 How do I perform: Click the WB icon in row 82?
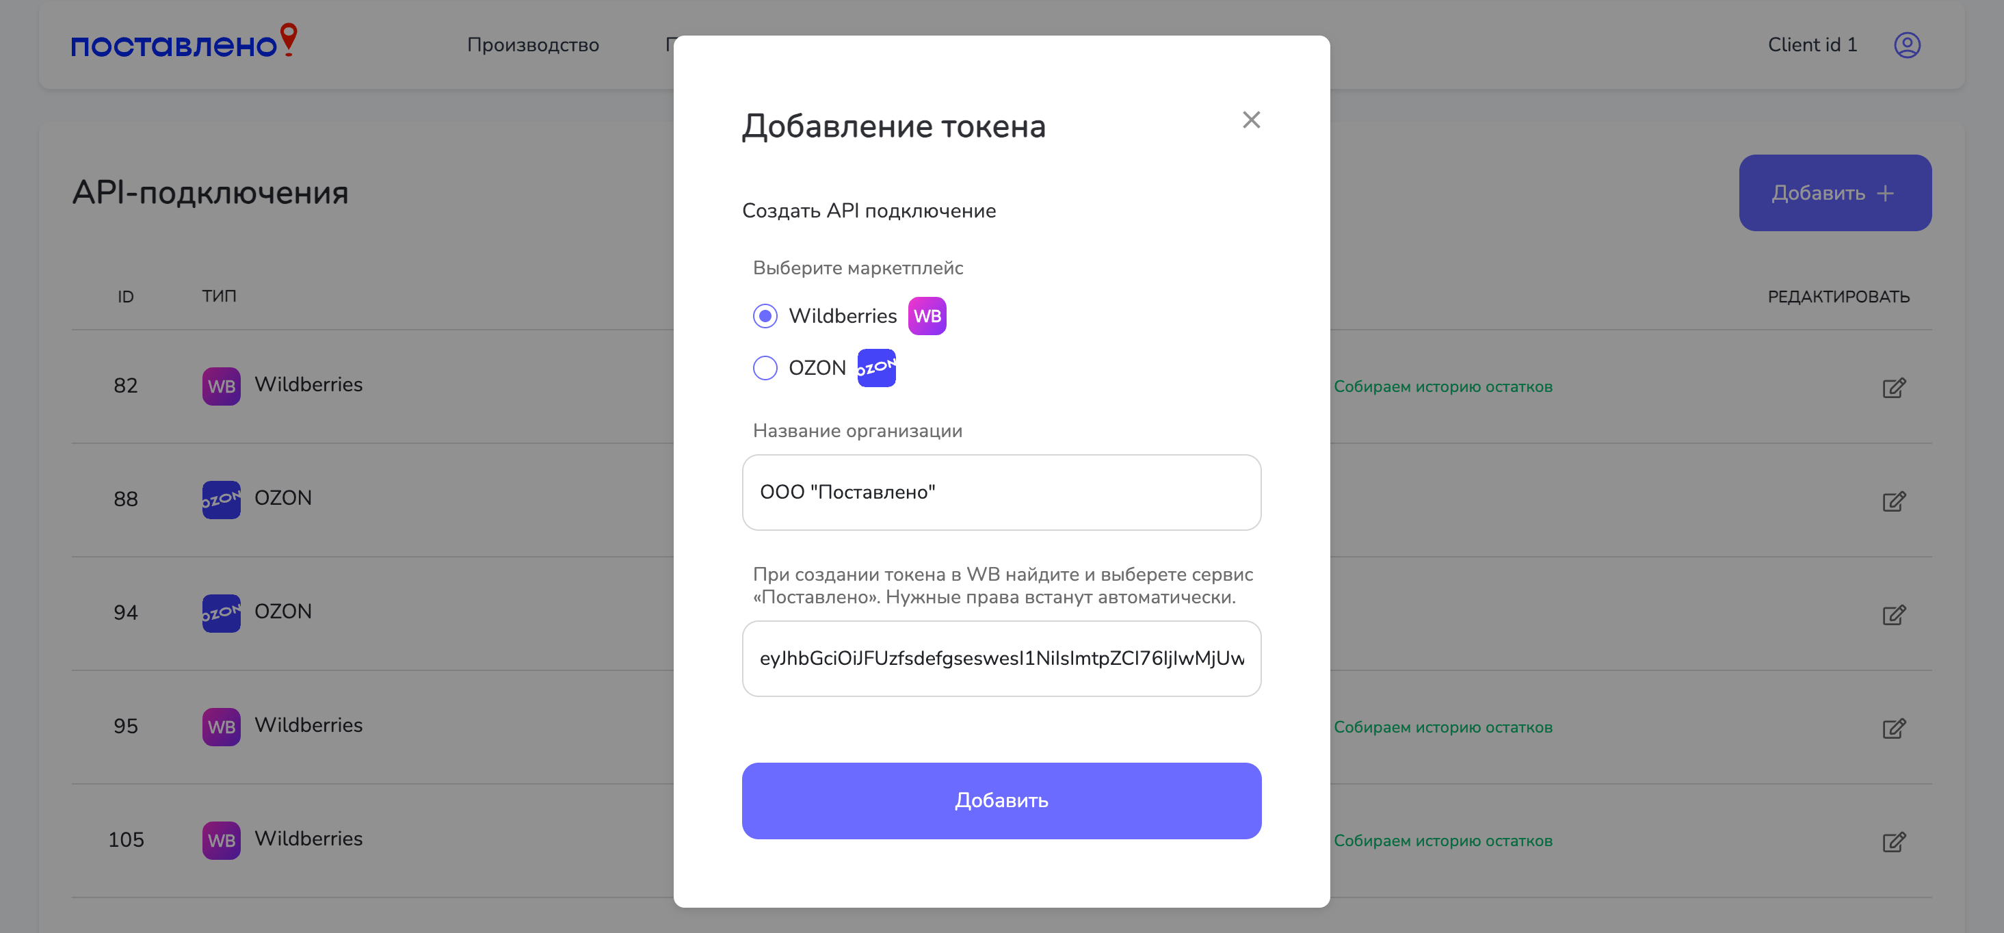pyautogui.click(x=221, y=386)
